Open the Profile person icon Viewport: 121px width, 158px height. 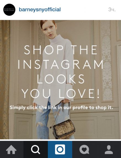point(109,149)
